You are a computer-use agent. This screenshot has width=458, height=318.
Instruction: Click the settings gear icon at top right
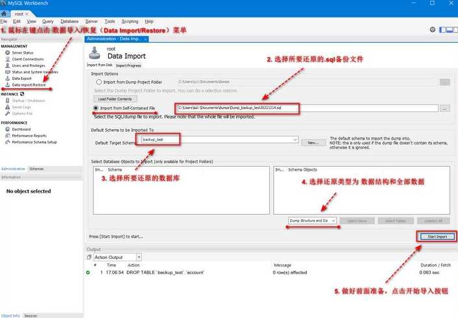[433, 29]
